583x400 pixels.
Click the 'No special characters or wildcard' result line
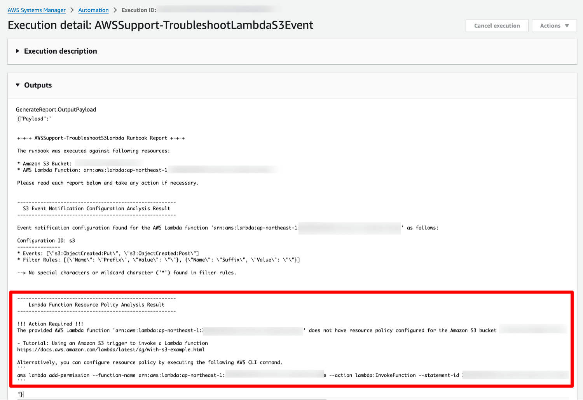(127, 272)
